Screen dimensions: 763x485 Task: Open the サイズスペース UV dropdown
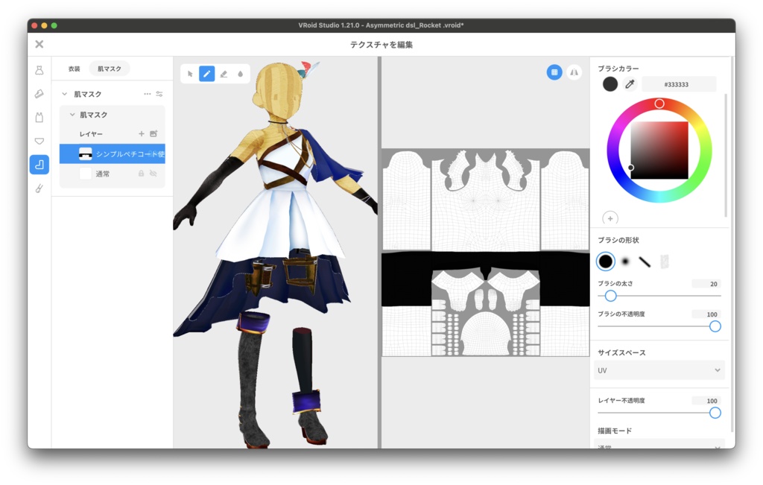click(659, 370)
